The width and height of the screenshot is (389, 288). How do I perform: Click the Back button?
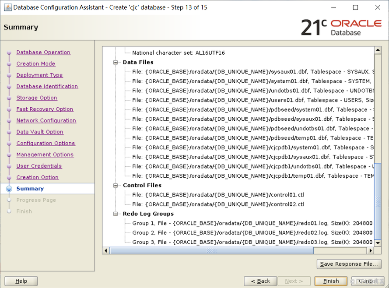tap(260, 281)
